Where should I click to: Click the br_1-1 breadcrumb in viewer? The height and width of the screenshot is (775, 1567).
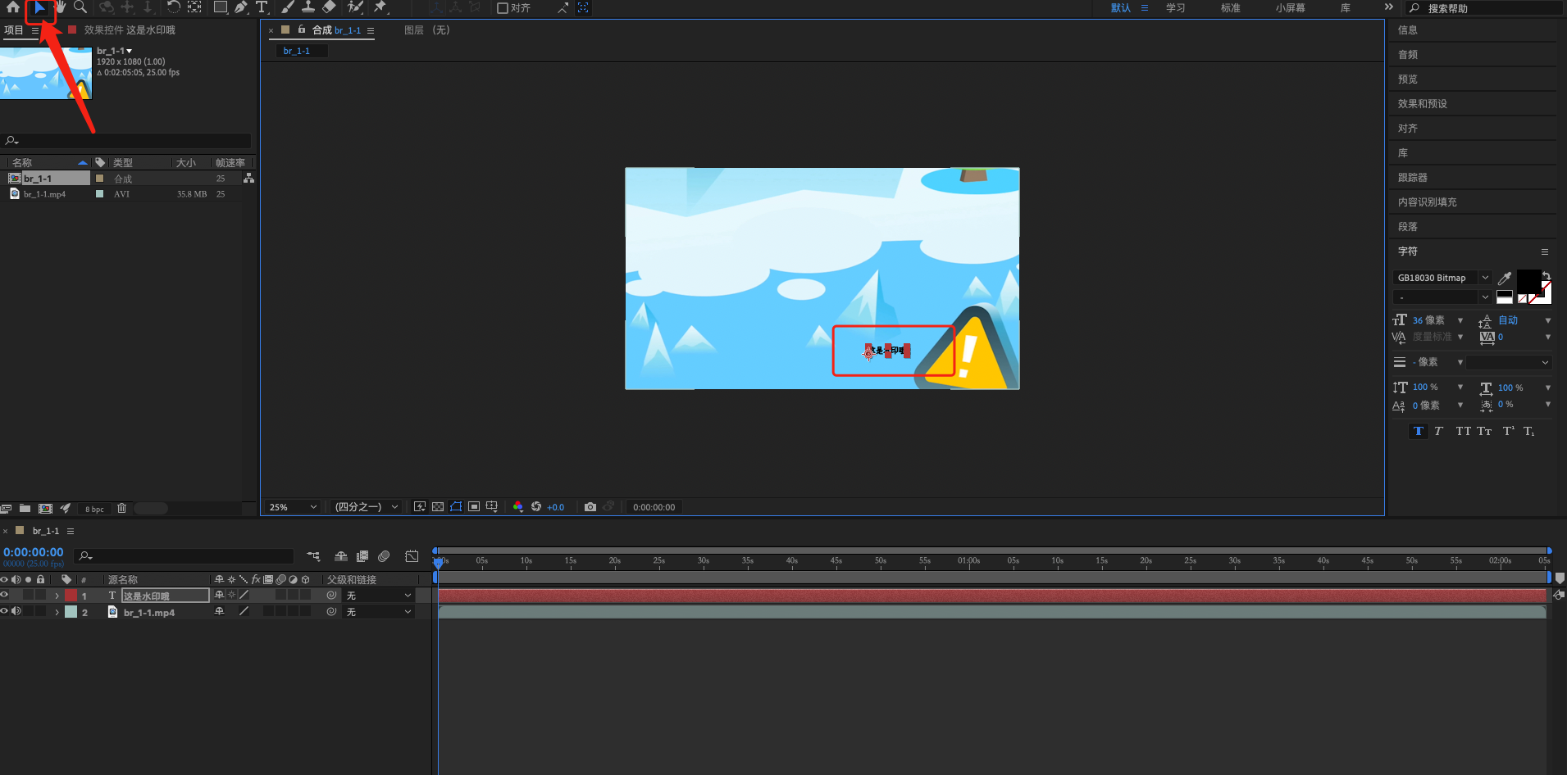[297, 51]
